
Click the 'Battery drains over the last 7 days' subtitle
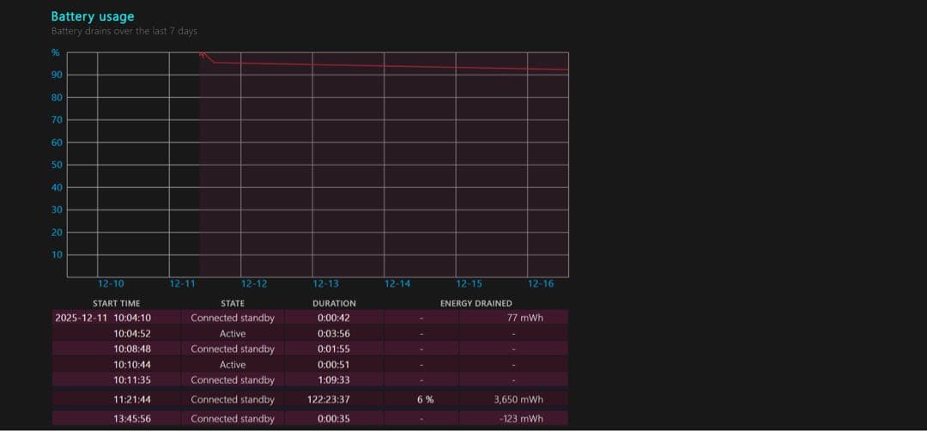point(124,32)
